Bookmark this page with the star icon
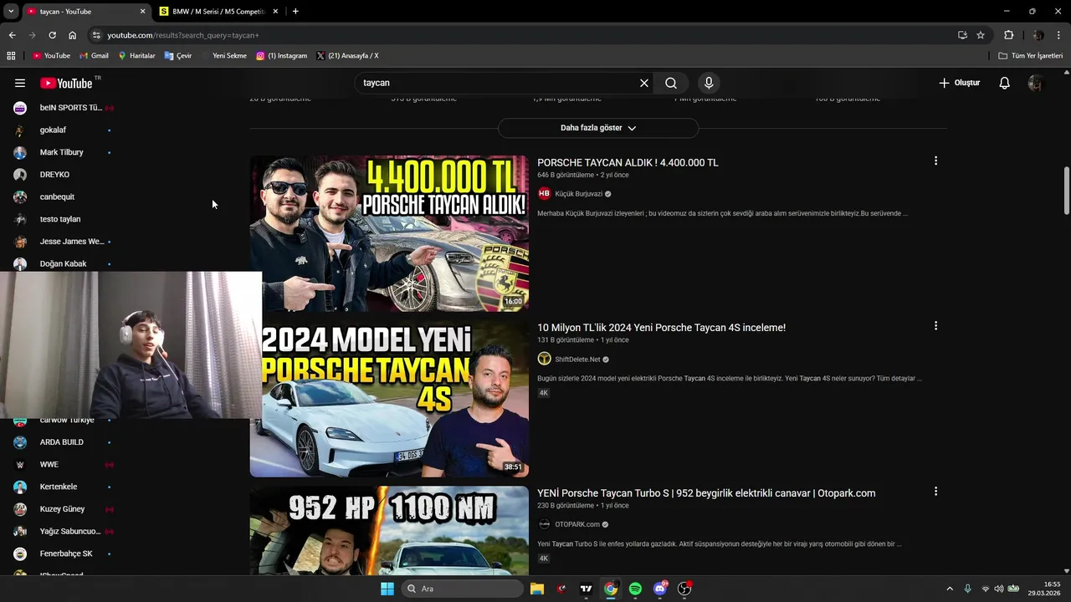The height and width of the screenshot is (602, 1071). 981,35
